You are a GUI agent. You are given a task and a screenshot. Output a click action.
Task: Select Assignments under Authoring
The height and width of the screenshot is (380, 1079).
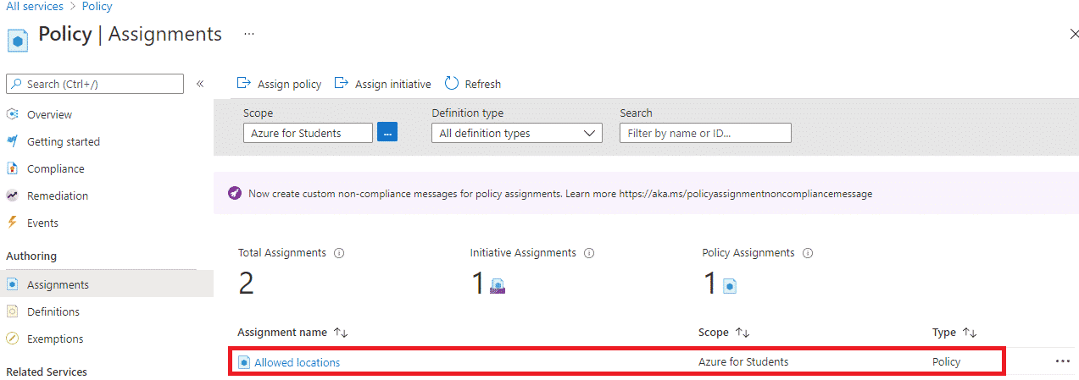tap(58, 284)
